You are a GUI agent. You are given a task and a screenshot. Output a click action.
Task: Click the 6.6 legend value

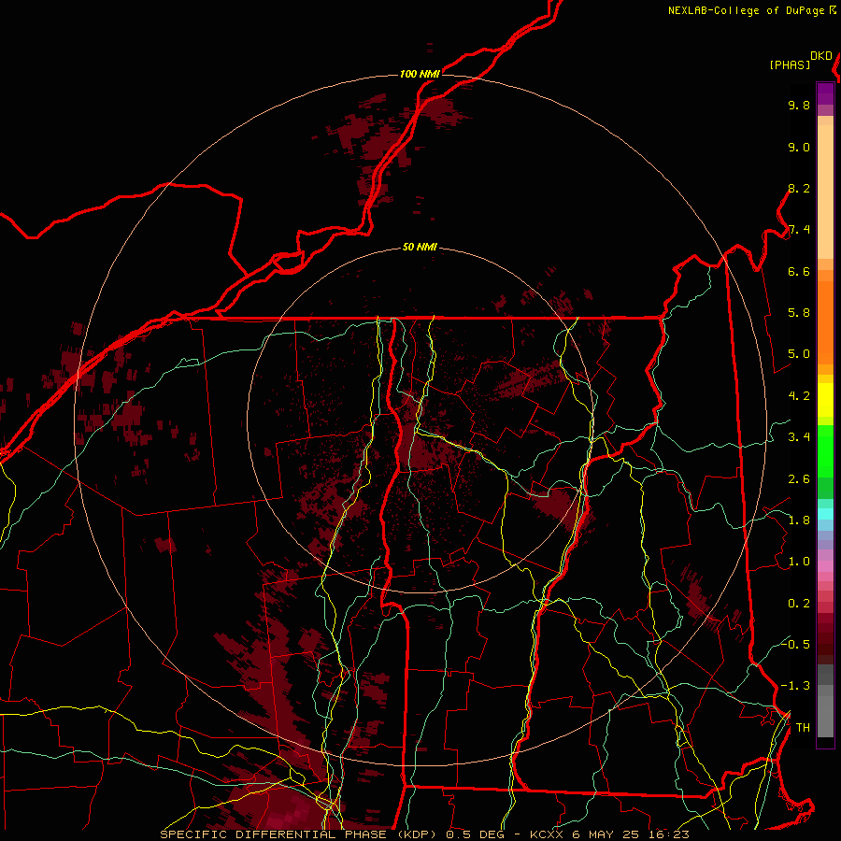click(799, 272)
